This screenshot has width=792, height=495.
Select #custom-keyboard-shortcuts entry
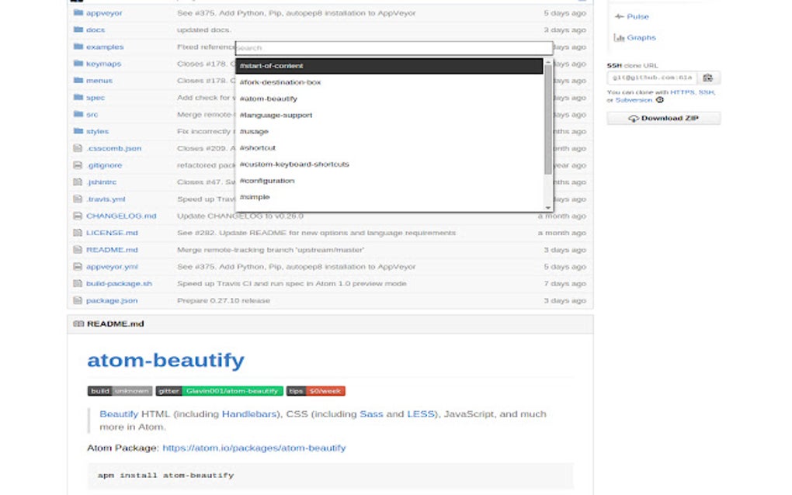(x=389, y=164)
